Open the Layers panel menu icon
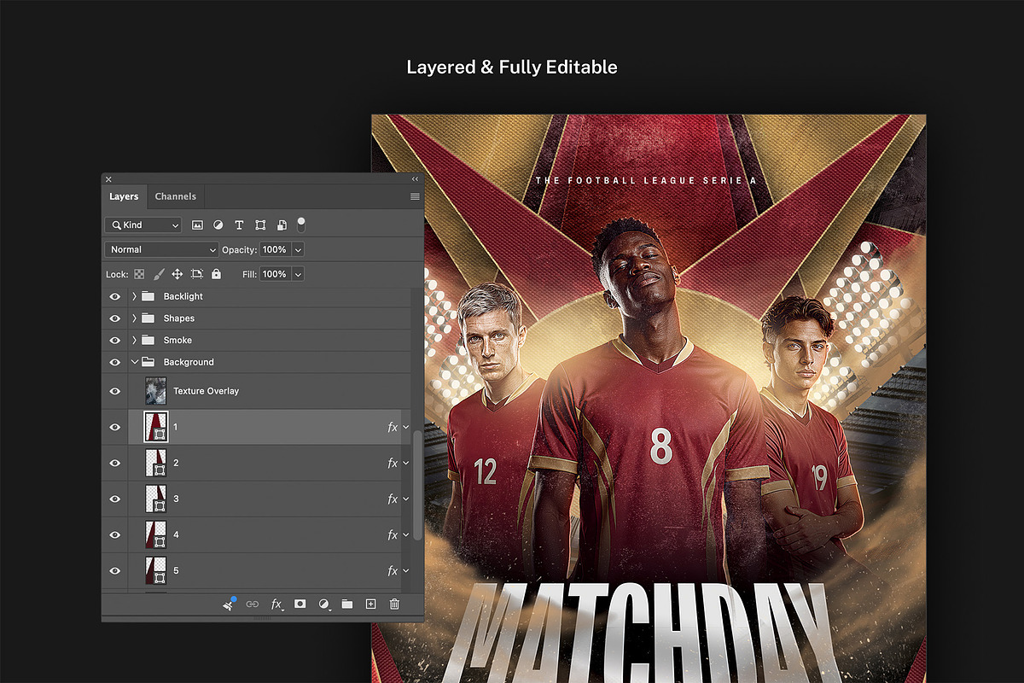 [415, 196]
